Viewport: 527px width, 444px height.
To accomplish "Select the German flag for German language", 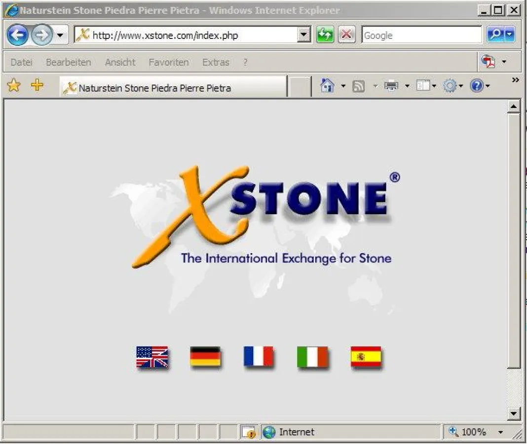I will pos(206,356).
